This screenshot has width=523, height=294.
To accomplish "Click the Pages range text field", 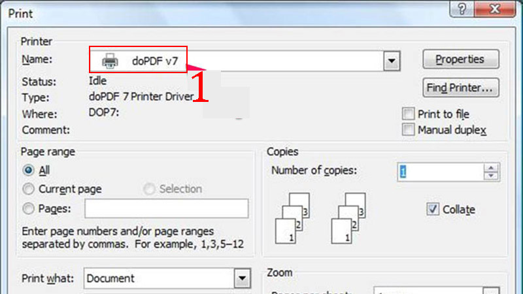I will [167, 208].
